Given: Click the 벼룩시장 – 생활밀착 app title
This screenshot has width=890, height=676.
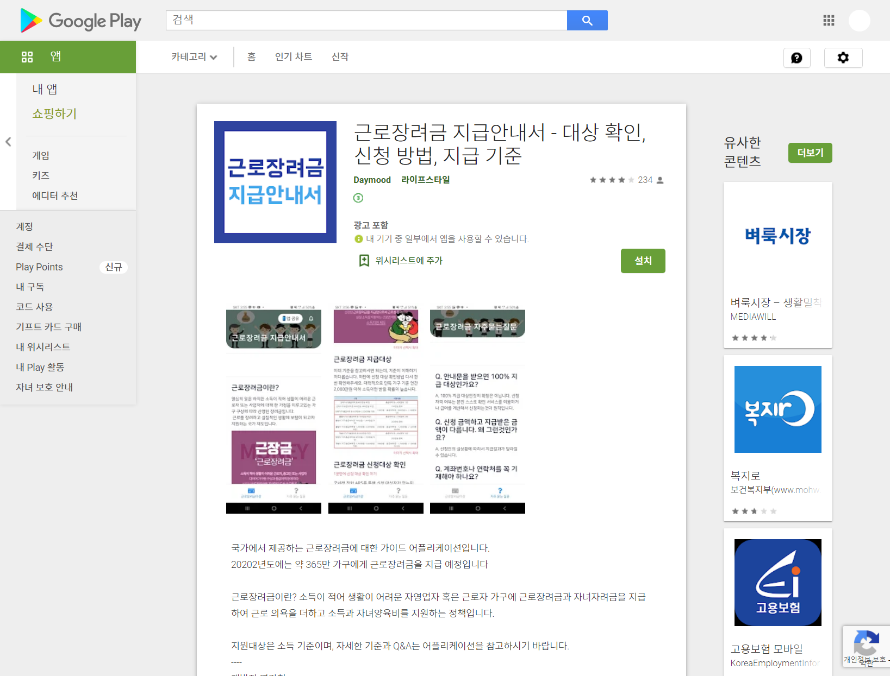Looking at the screenshot, I should 776,303.
